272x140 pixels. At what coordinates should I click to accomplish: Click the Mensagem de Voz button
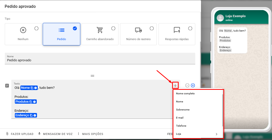pyautogui.click(x=55, y=134)
